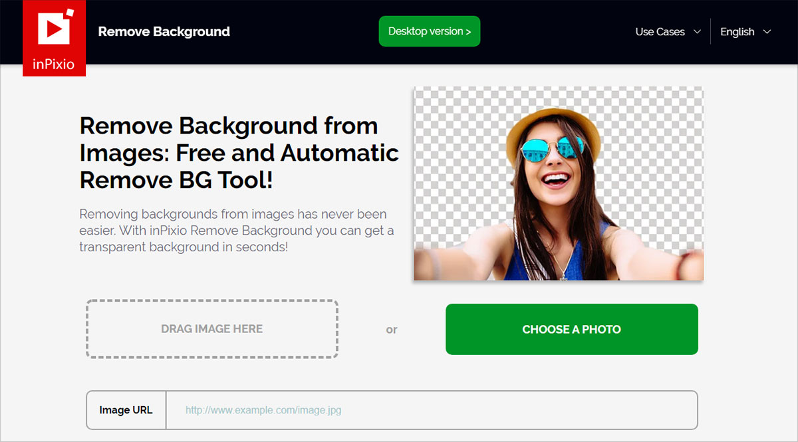Click the Drag Image Here drop zone

[212, 329]
